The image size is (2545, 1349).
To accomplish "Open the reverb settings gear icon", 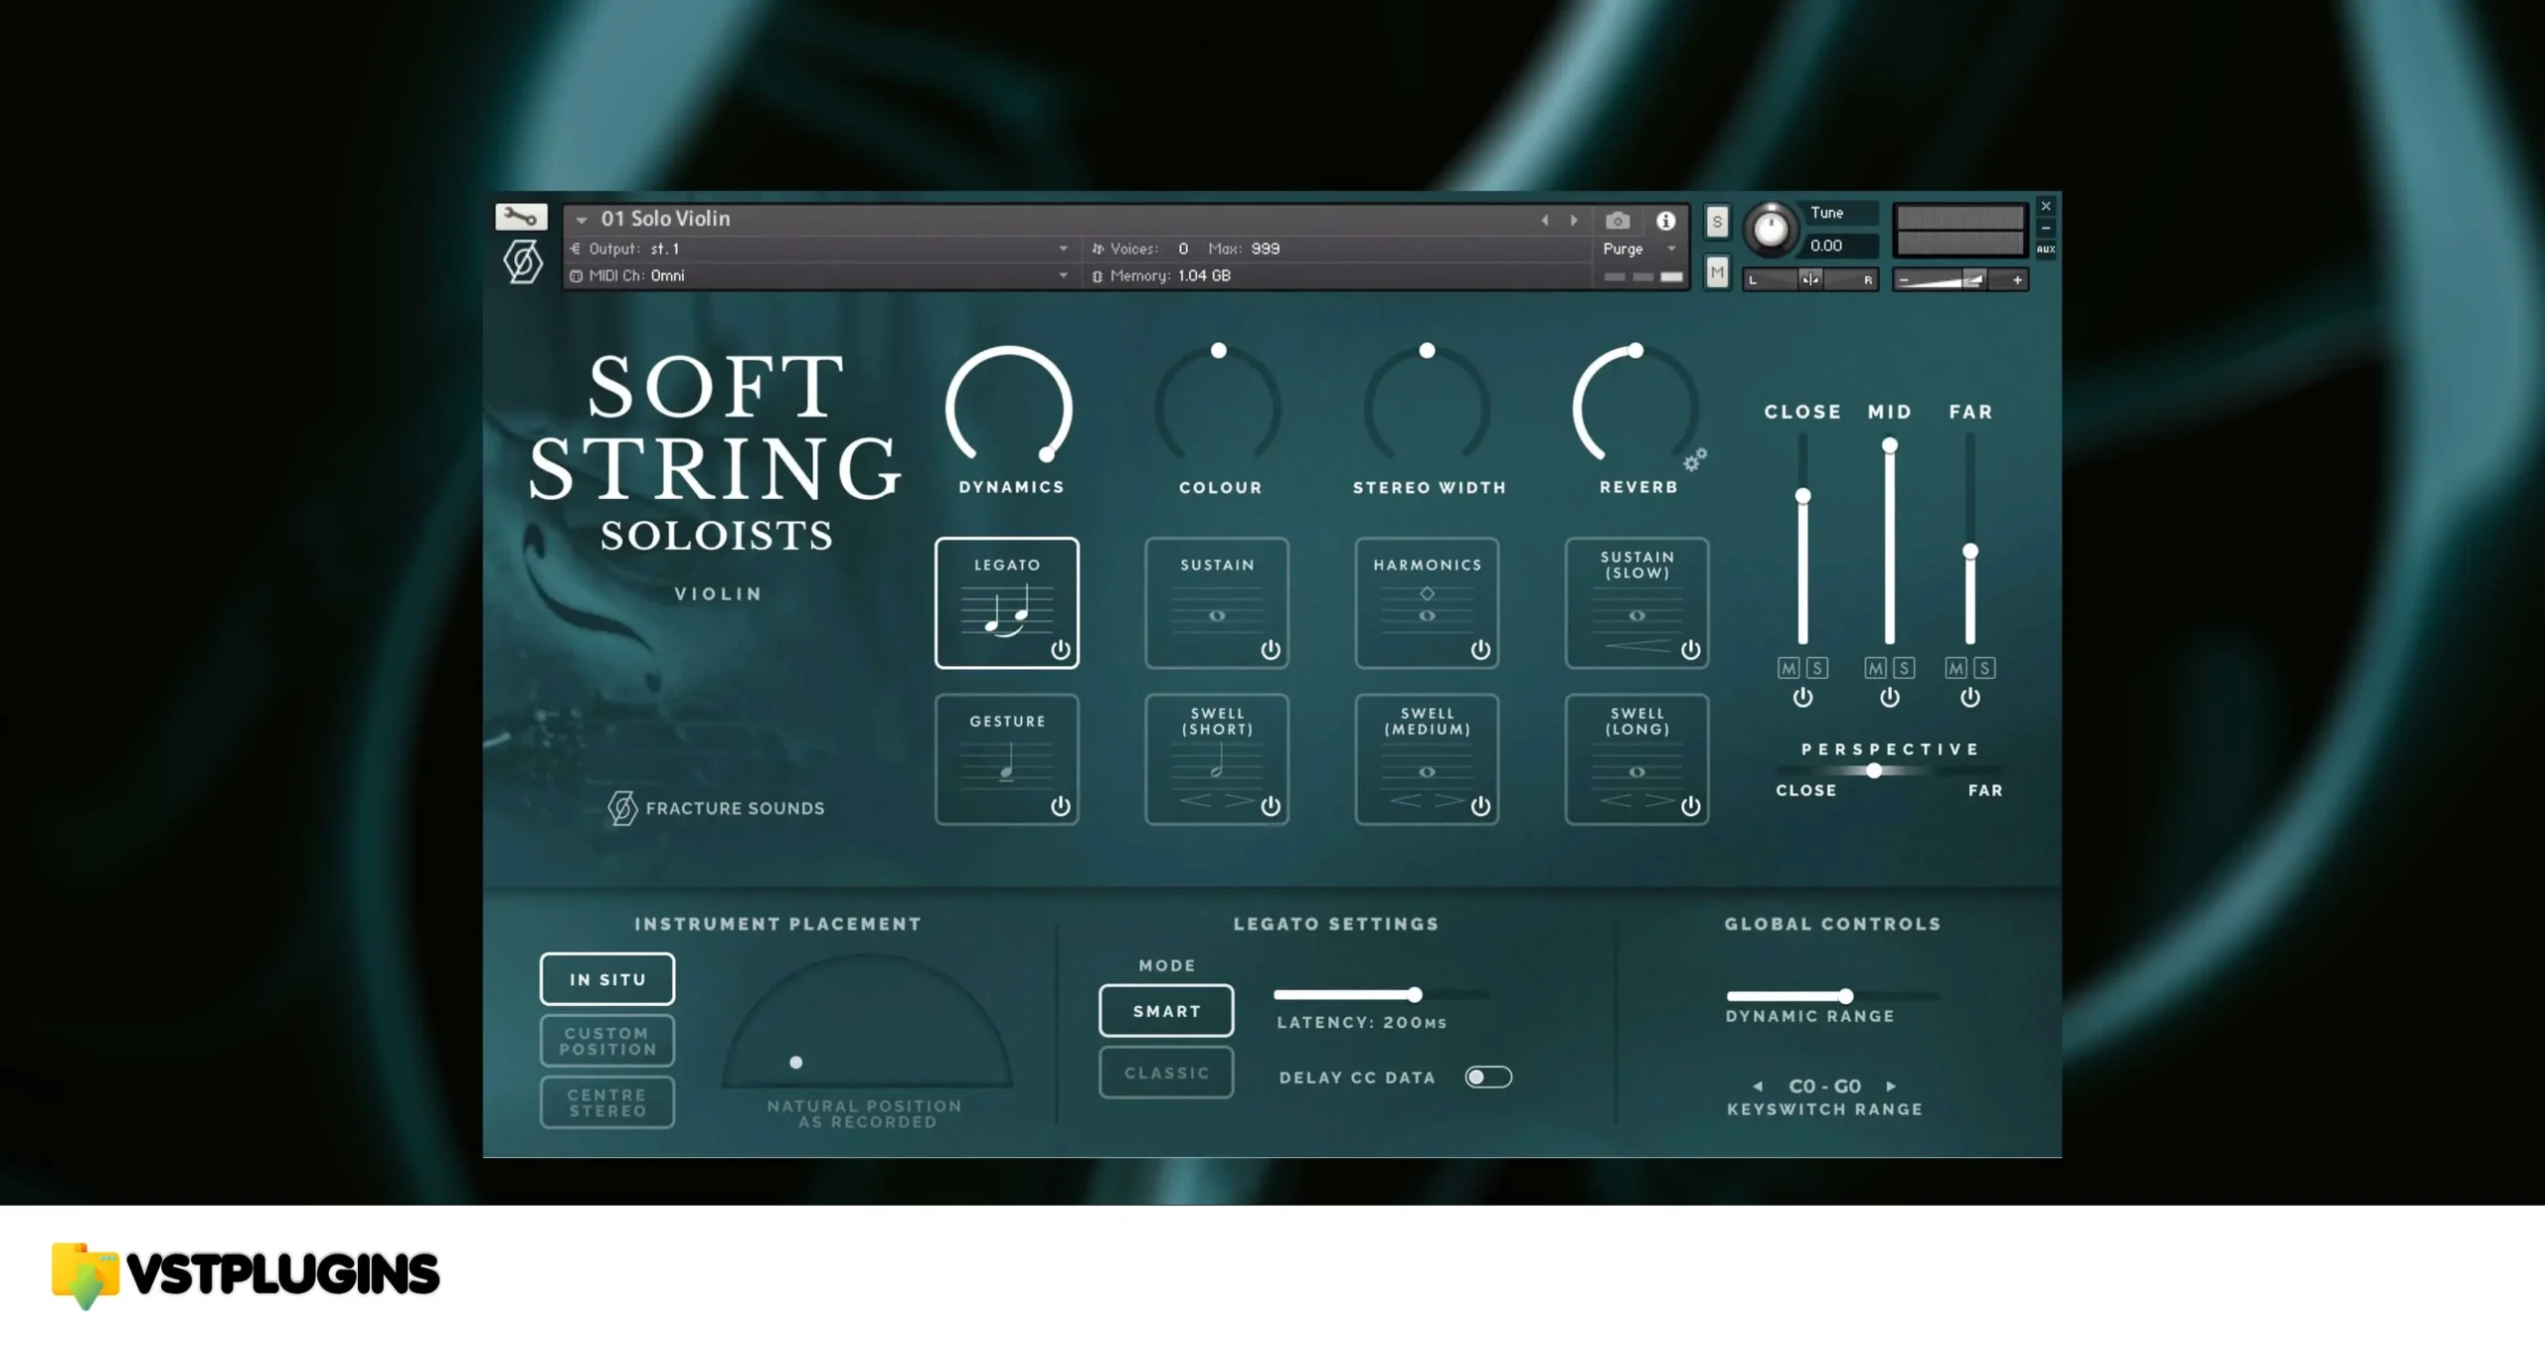I will click(1695, 459).
